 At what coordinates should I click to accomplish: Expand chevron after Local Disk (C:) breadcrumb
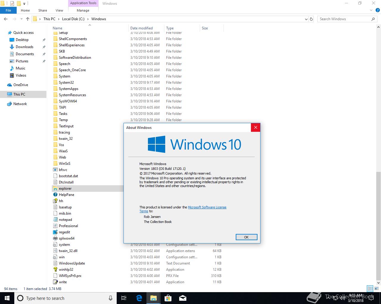click(88, 19)
